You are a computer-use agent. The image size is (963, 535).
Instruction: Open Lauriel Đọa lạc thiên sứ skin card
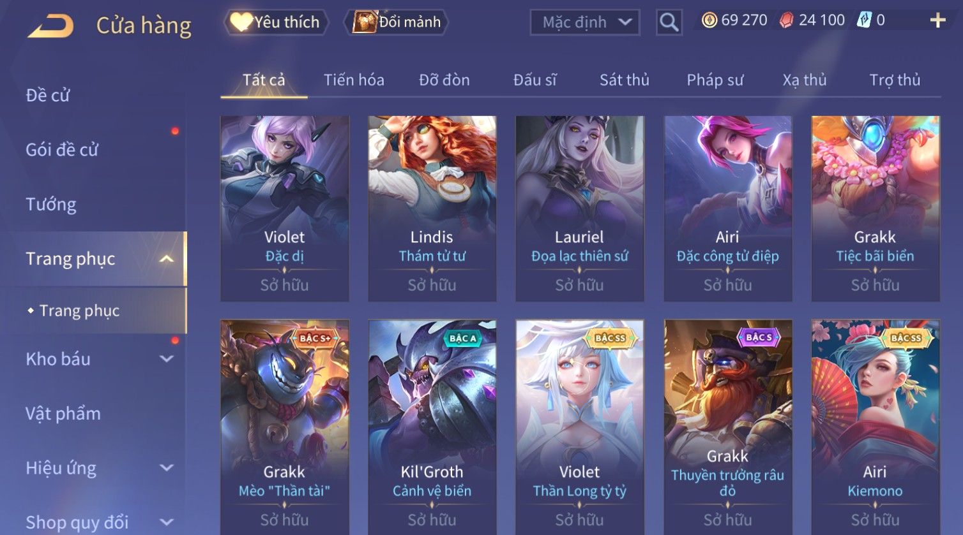[x=580, y=209]
